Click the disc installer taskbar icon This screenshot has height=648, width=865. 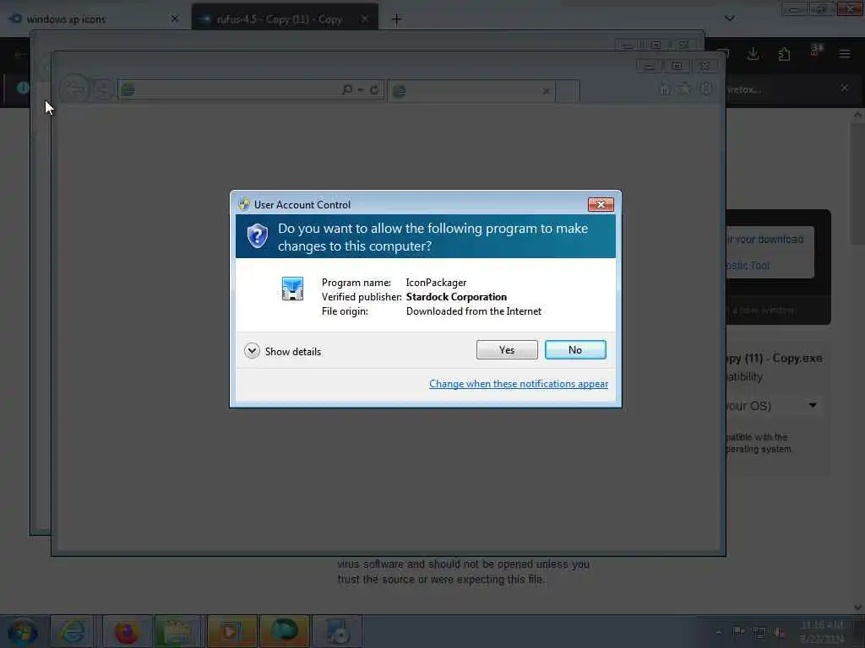point(337,631)
